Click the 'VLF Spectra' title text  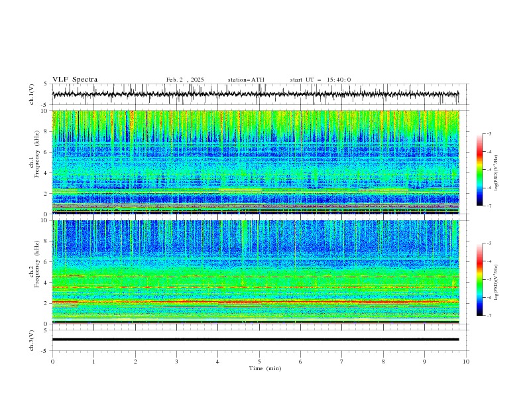click(75, 80)
